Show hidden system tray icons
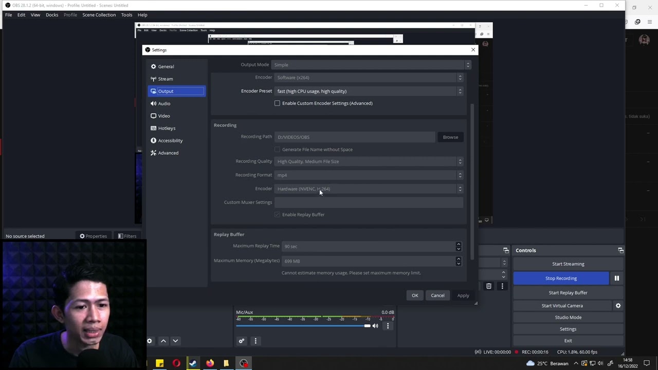Viewport: 658px width, 370px height. pyautogui.click(x=576, y=363)
